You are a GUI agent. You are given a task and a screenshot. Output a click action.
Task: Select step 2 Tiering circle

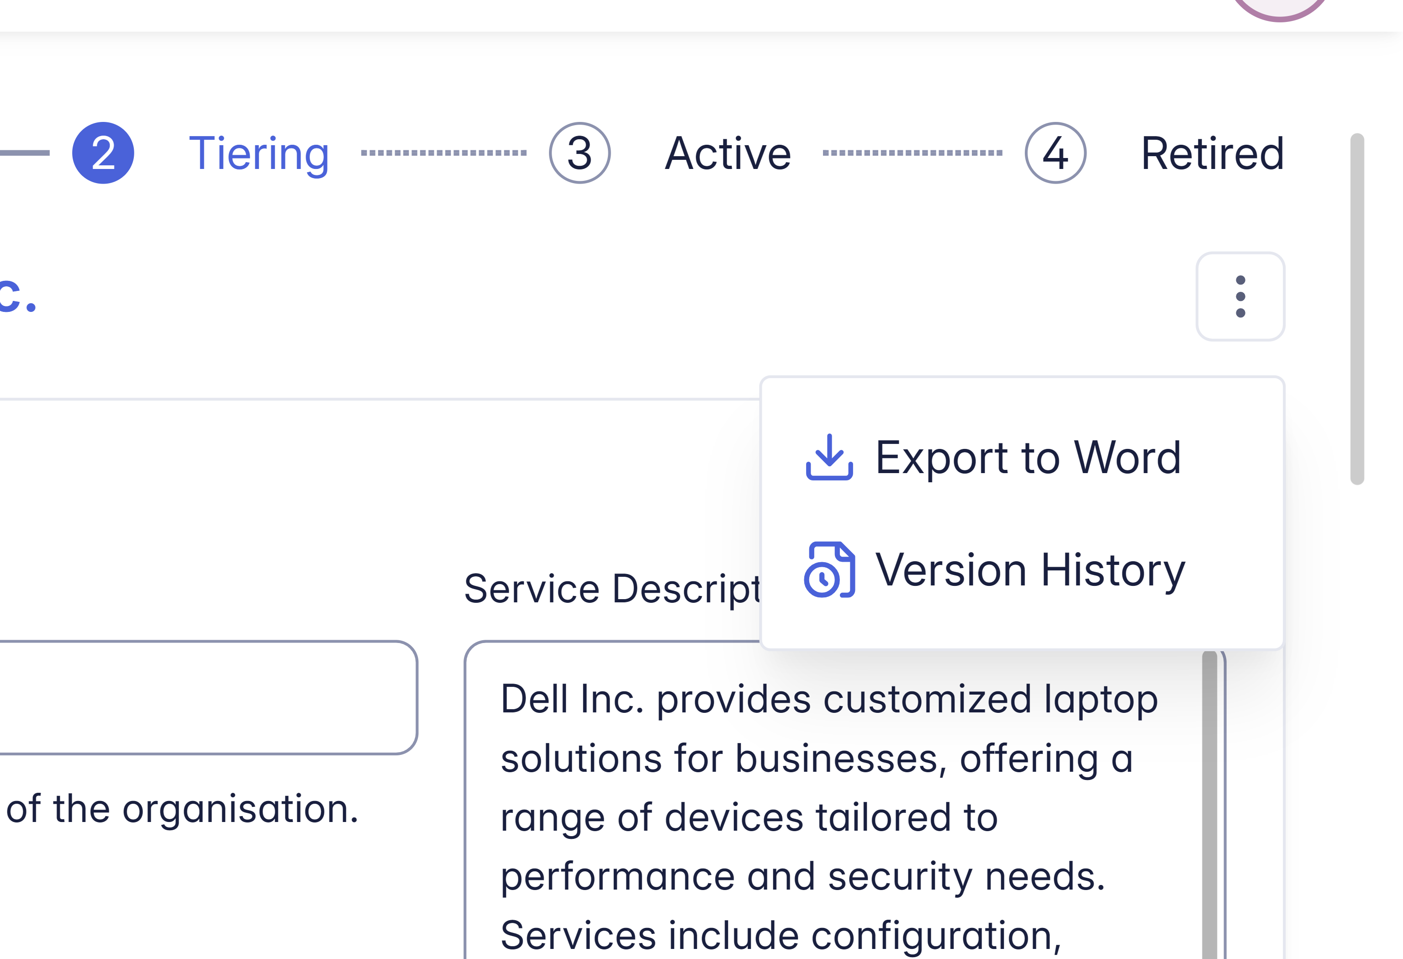[103, 153]
